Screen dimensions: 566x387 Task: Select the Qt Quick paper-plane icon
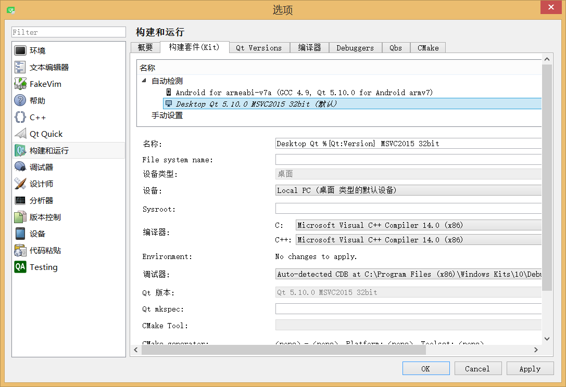tap(20, 134)
